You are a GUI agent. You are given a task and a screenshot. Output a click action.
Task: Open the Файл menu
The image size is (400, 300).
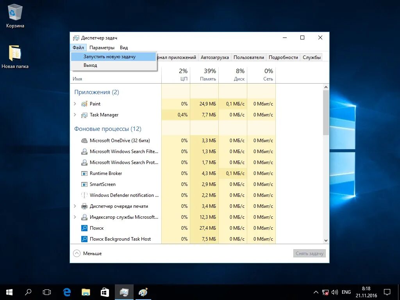click(78, 48)
